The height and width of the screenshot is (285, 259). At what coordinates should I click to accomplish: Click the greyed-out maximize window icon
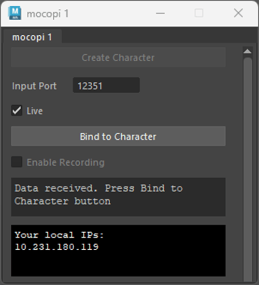[199, 13]
